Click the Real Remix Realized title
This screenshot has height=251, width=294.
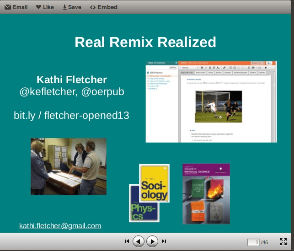[145, 43]
